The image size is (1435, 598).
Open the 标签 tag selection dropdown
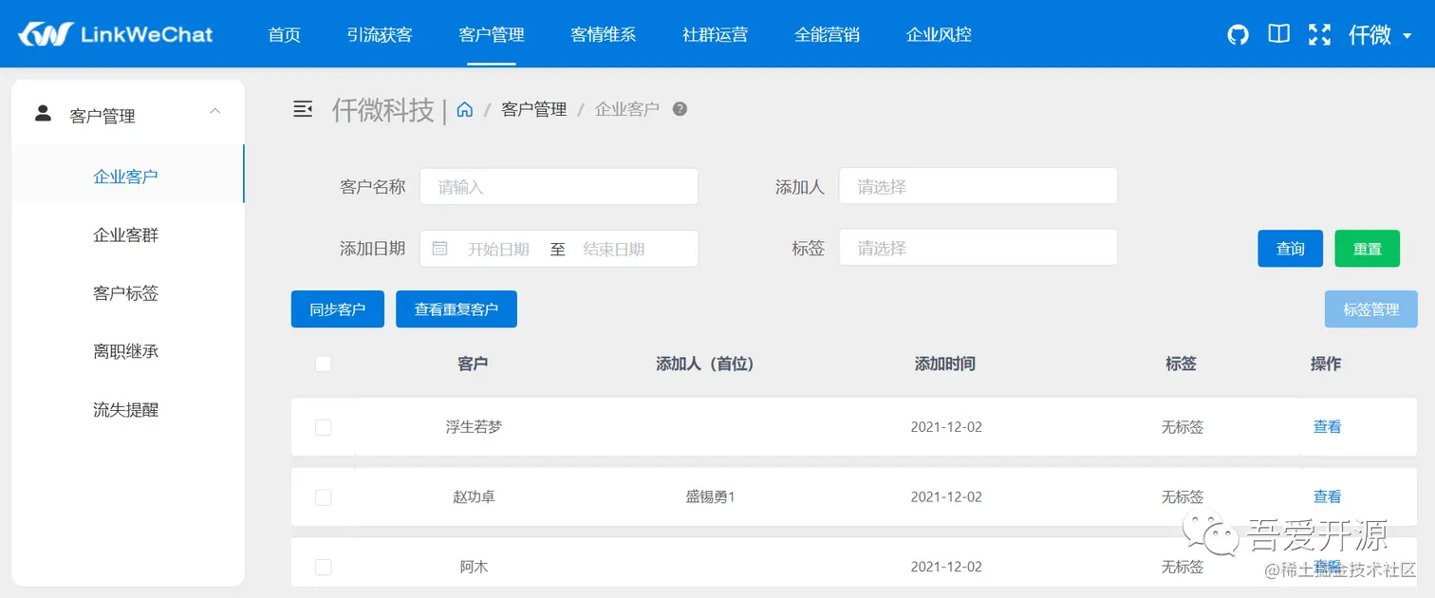pos(978,247)
